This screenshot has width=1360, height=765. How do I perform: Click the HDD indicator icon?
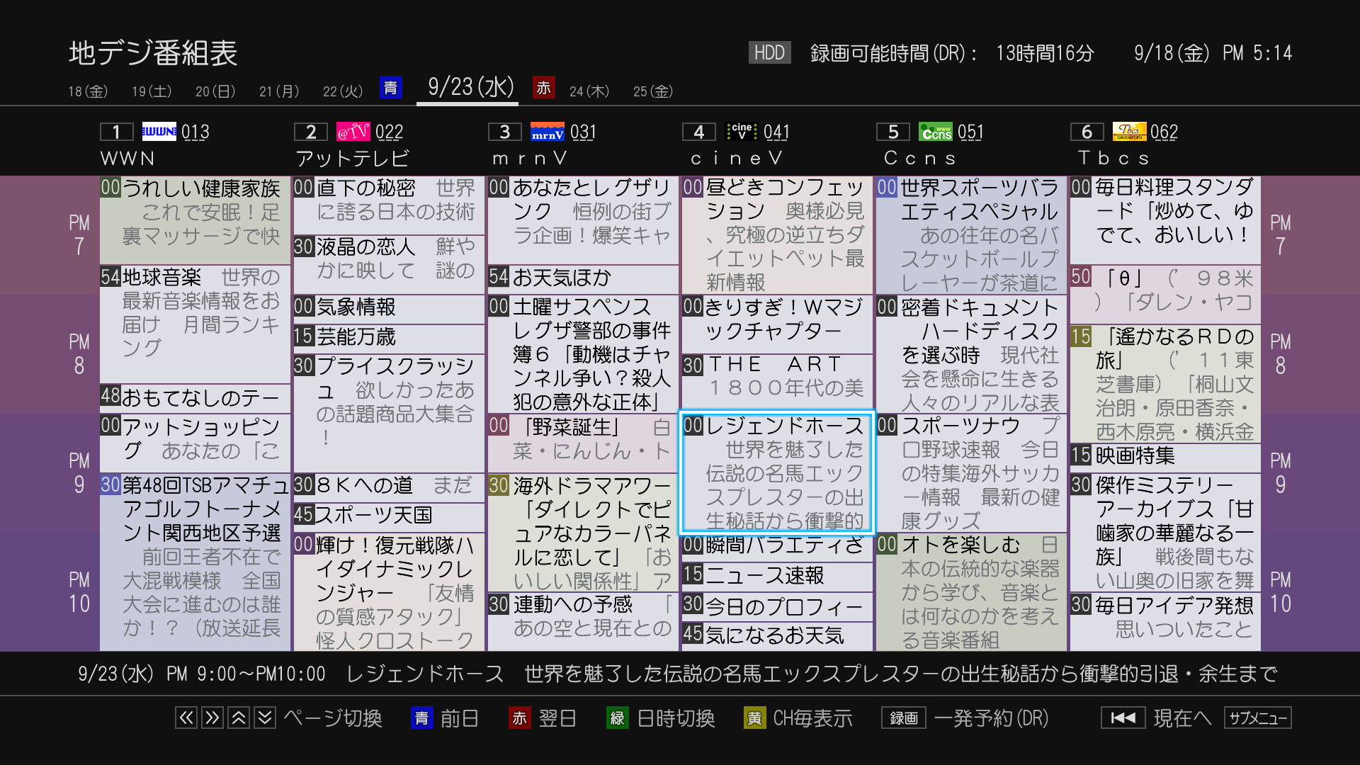(x=769, y=52)
